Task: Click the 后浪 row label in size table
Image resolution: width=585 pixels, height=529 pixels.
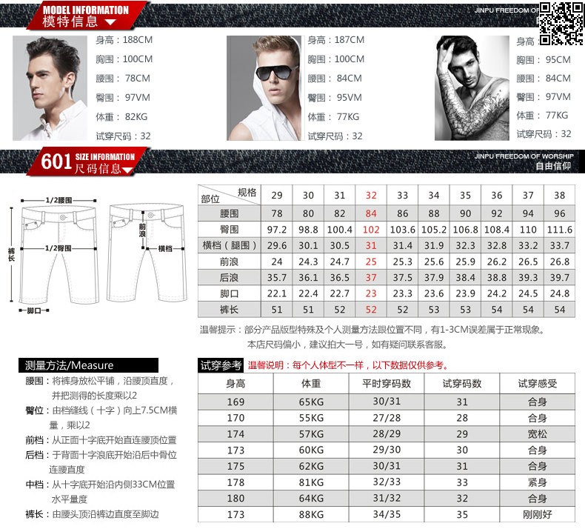Action: click(229, 278)
